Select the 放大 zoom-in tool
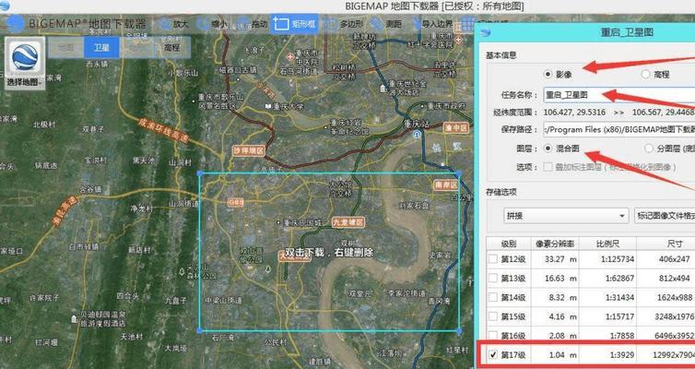This screenshot has width=695, height=369. point(173,24)
